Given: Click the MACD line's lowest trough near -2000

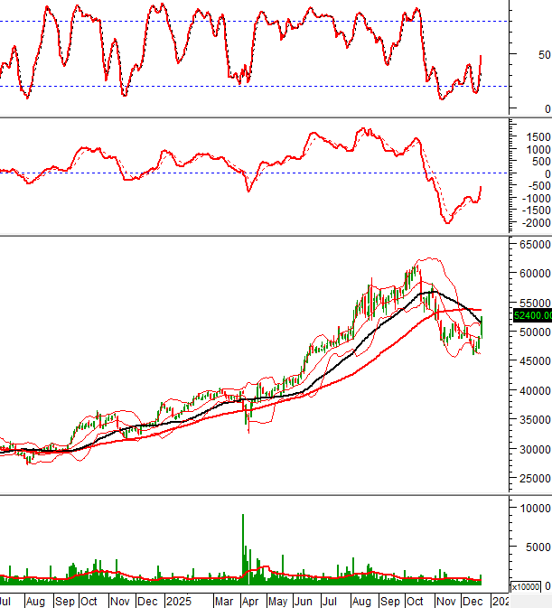Looking at the screenshot, I should point(446,222).
